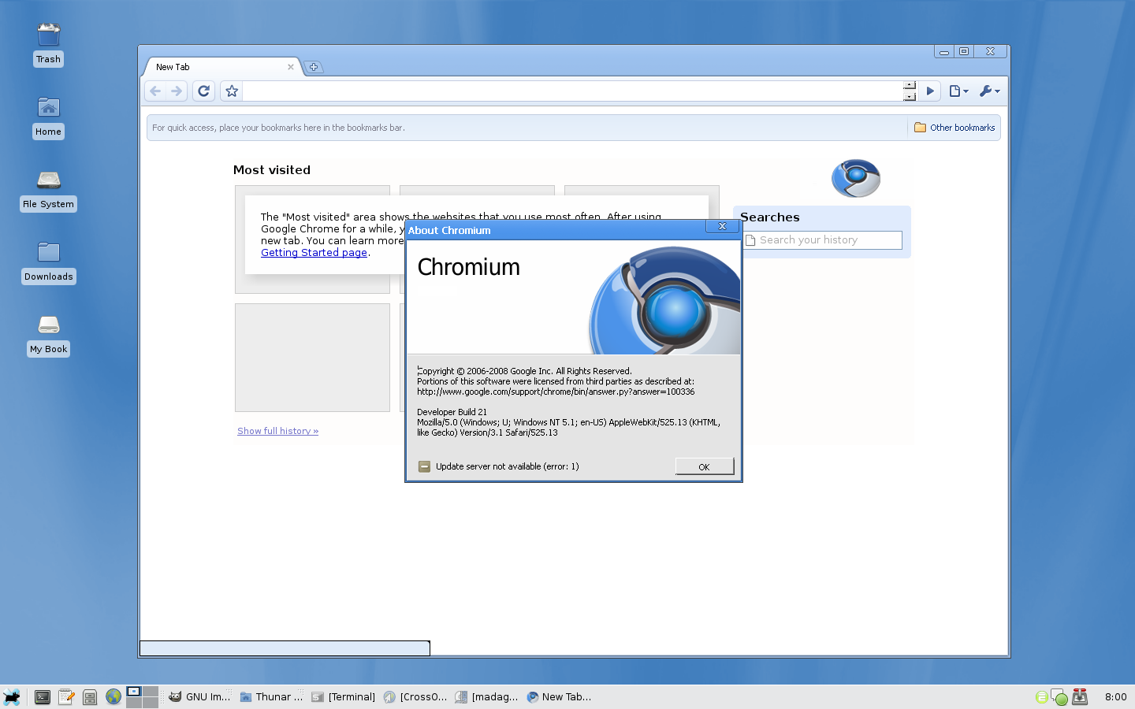The image size is (1135, 709).
Task: Go forward using the forward arrow
Action: tap(177, 91)
